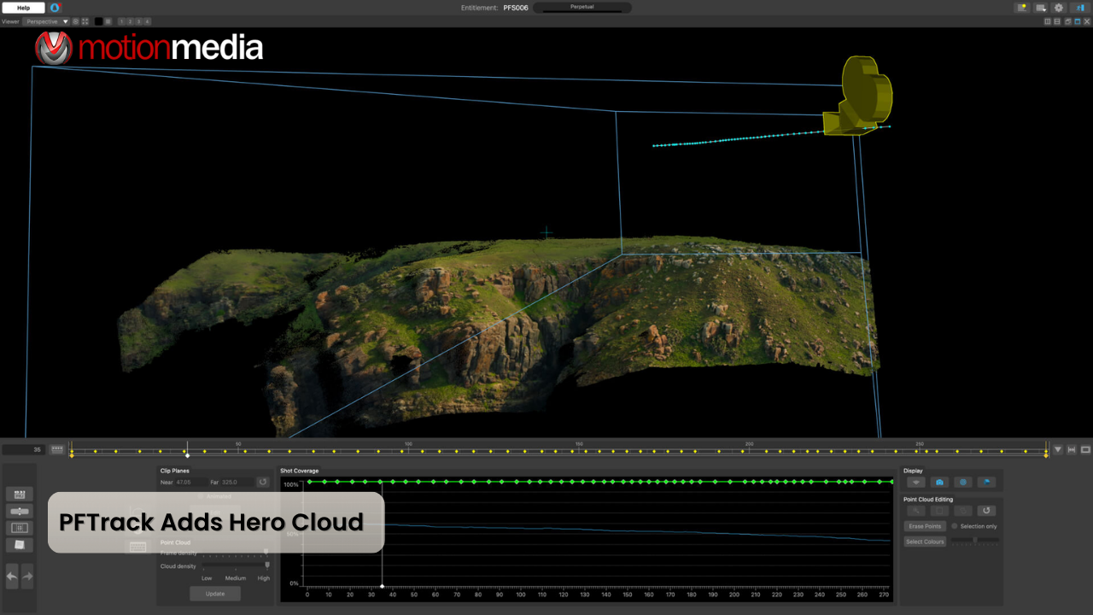Click the white marker at graph frame 35
Screen dimensions: 1093x615
click(x=382, y=586)
